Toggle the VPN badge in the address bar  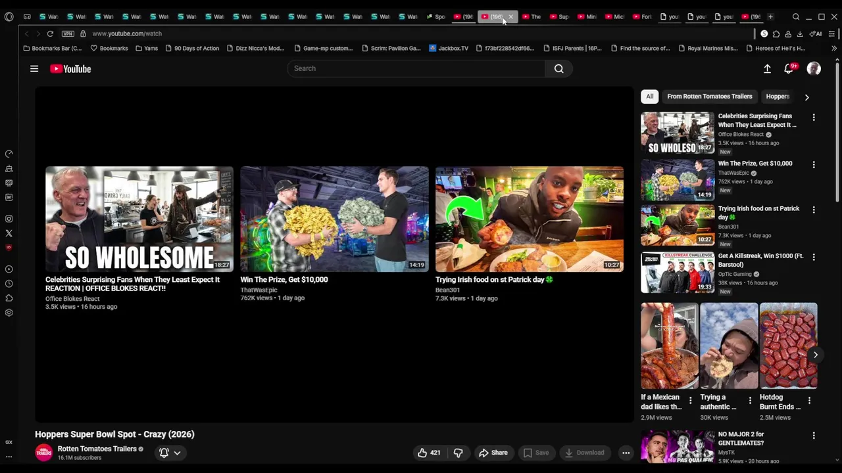click(68, 34)
